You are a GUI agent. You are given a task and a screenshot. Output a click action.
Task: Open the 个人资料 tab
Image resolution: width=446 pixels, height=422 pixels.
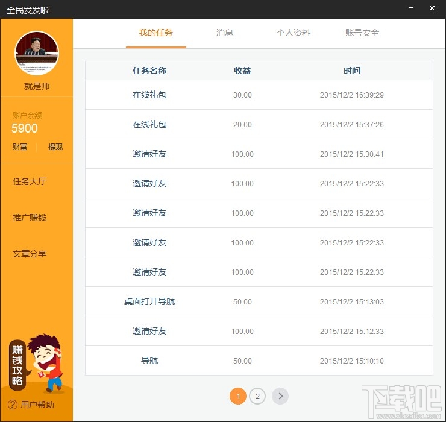tap(294, 33)
